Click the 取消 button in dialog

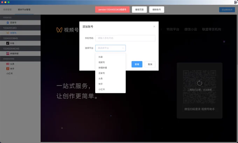150,64
